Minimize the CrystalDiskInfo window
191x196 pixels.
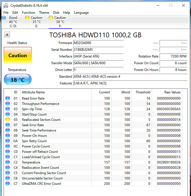coord(158,5)
